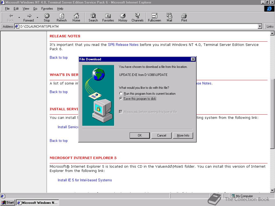This screenshot has width=275, height=206.
Task: Click My Computer zone in status bar
Action: 242,196
